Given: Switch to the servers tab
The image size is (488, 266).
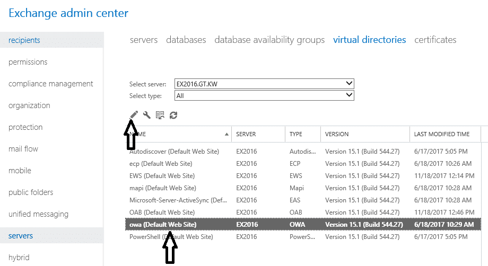Looking at the screenshot, I should (144, 40).
